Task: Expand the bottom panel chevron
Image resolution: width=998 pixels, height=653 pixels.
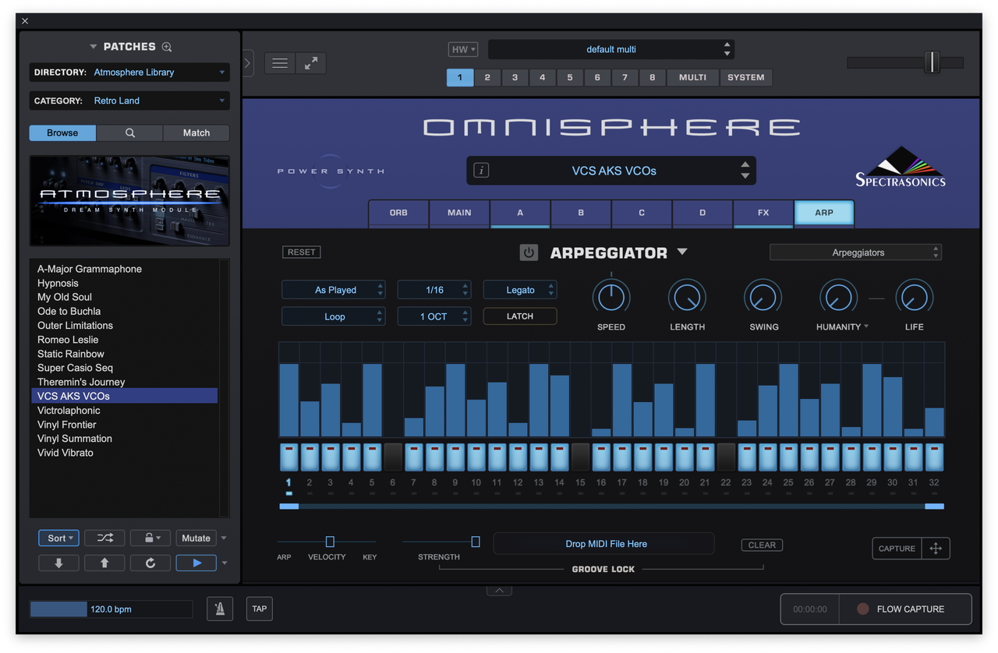Action: 499,591
